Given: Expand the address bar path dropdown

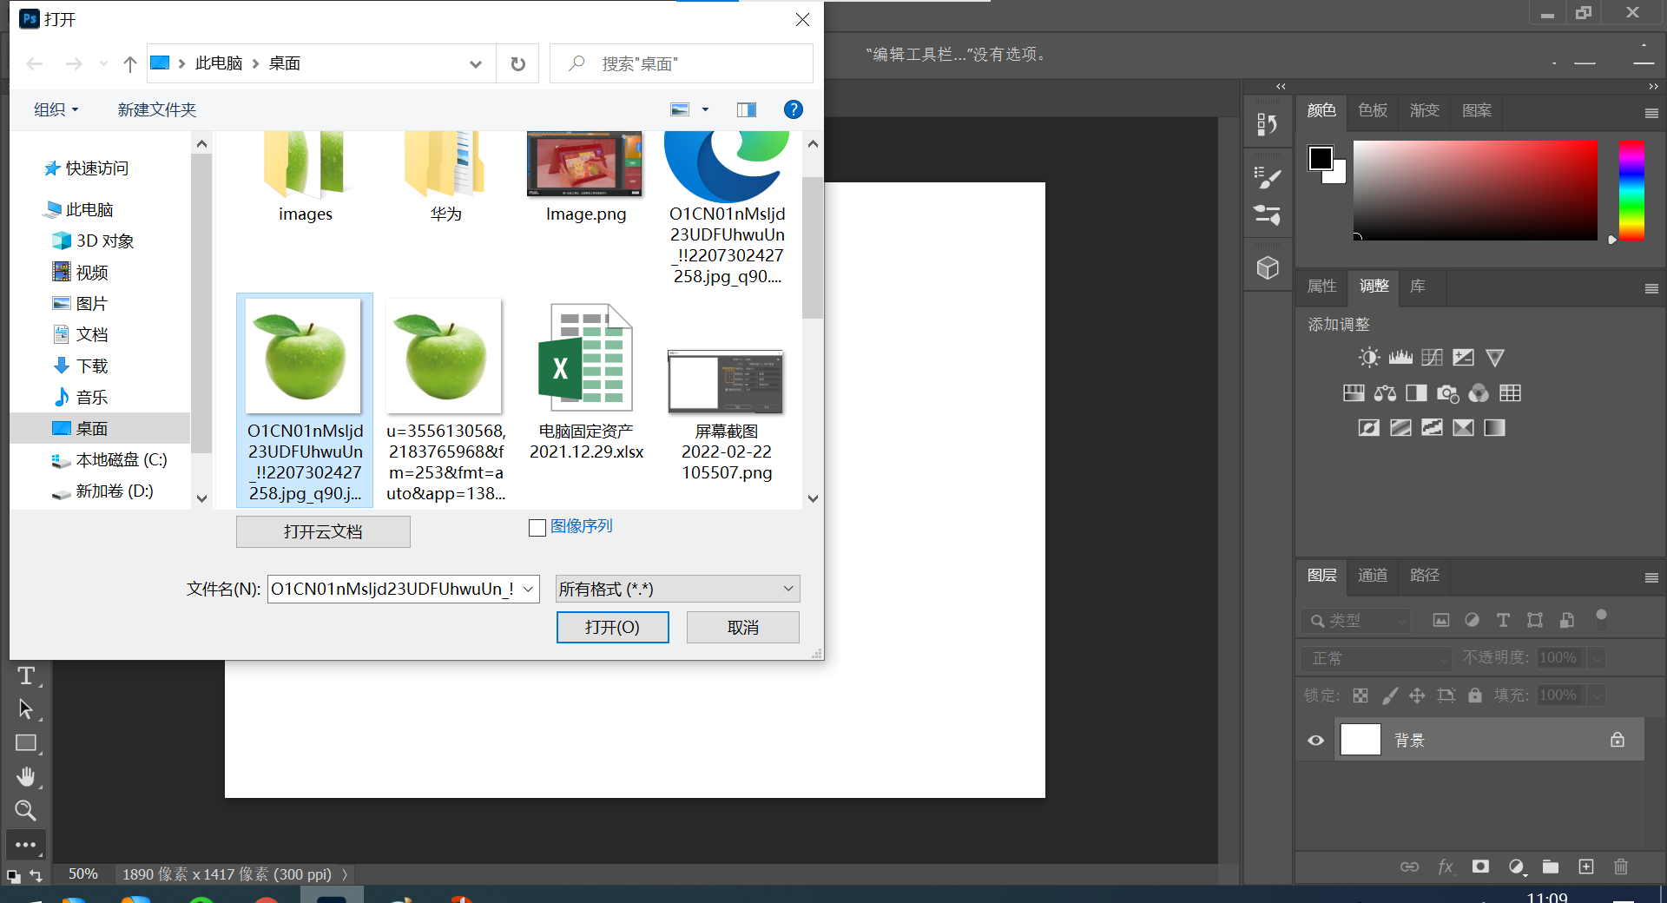Looking at the screenshot, I should 475,63.
